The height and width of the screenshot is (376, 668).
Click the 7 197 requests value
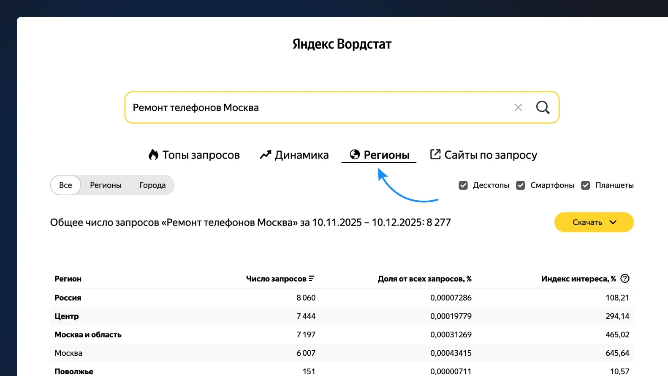[306, 335]
